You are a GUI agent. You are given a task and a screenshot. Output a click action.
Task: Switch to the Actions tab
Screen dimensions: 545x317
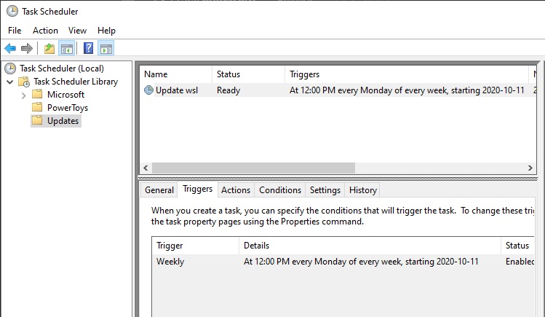236,190
